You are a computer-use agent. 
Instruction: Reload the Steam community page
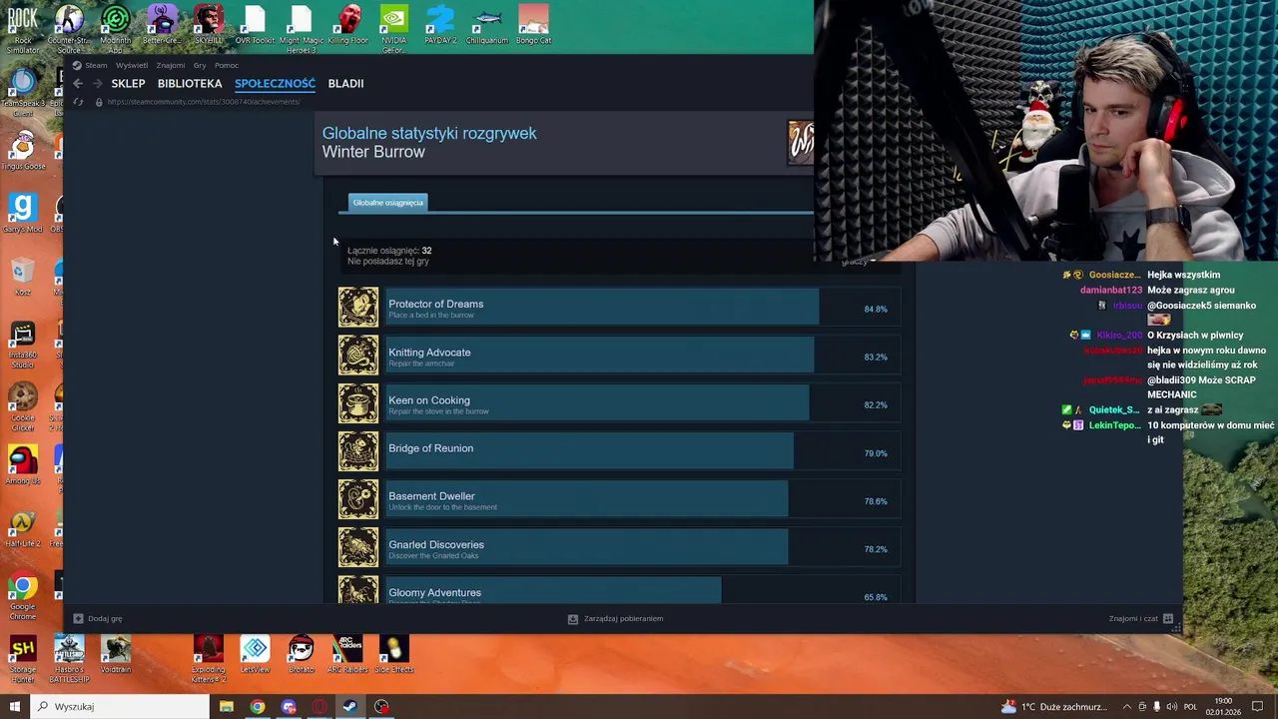coord(79,102)
